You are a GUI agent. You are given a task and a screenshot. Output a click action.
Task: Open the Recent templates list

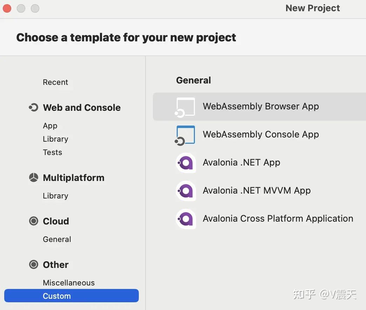[55, 82]
